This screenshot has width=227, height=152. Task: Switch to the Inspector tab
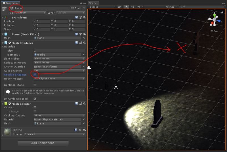pyautogui.click(x=10, y=3)
